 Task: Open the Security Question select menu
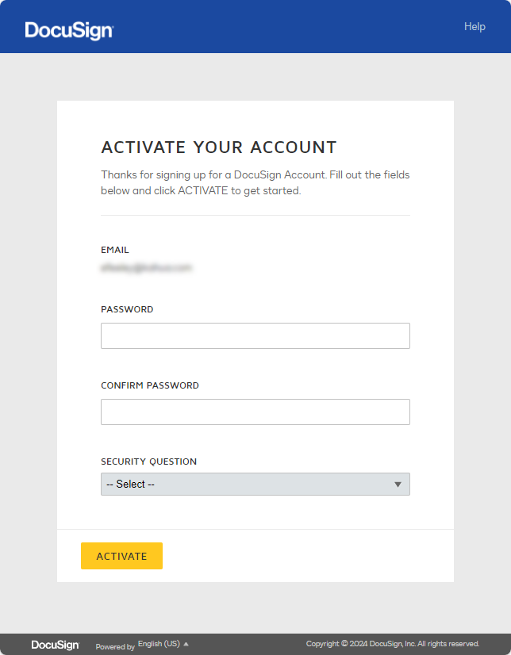pyautogui.click(x=255, y=484)
